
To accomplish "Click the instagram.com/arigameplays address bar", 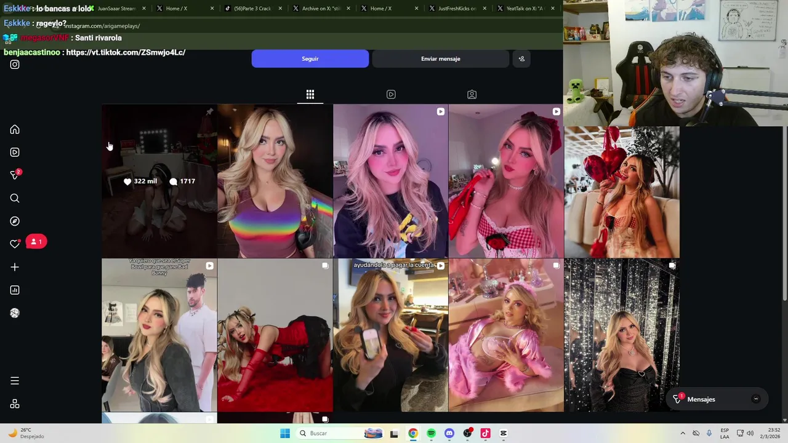I will pos(102,26).
